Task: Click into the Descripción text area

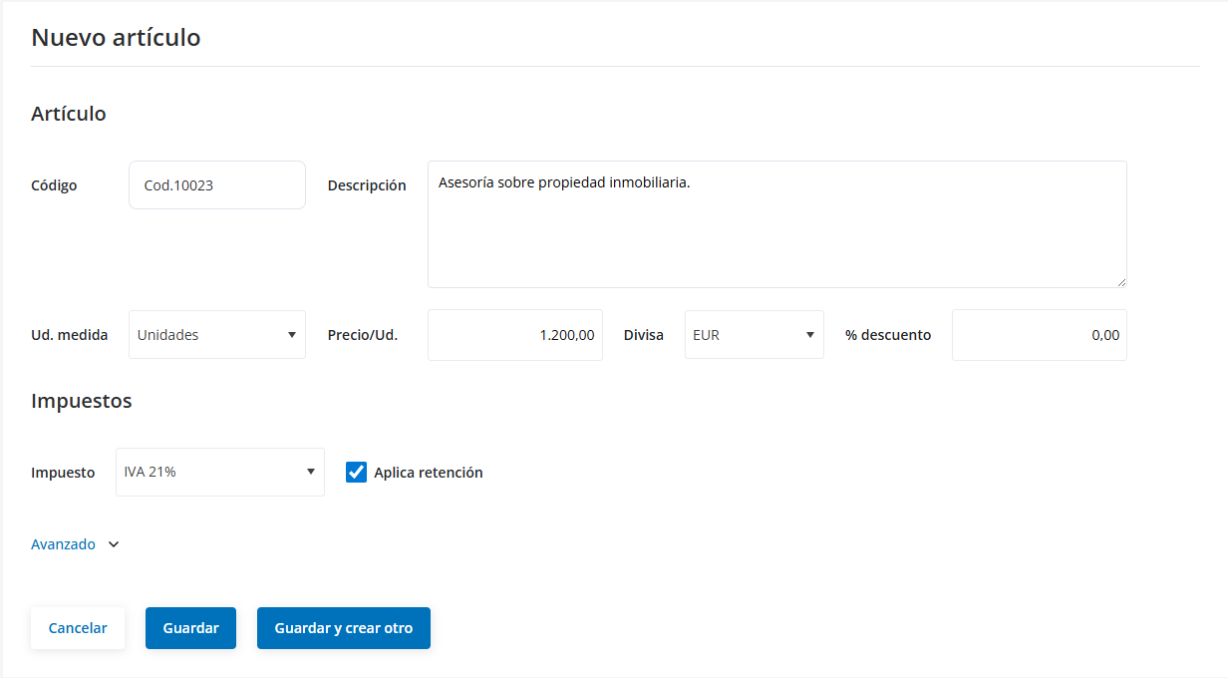Action: (x=777, y=224)
